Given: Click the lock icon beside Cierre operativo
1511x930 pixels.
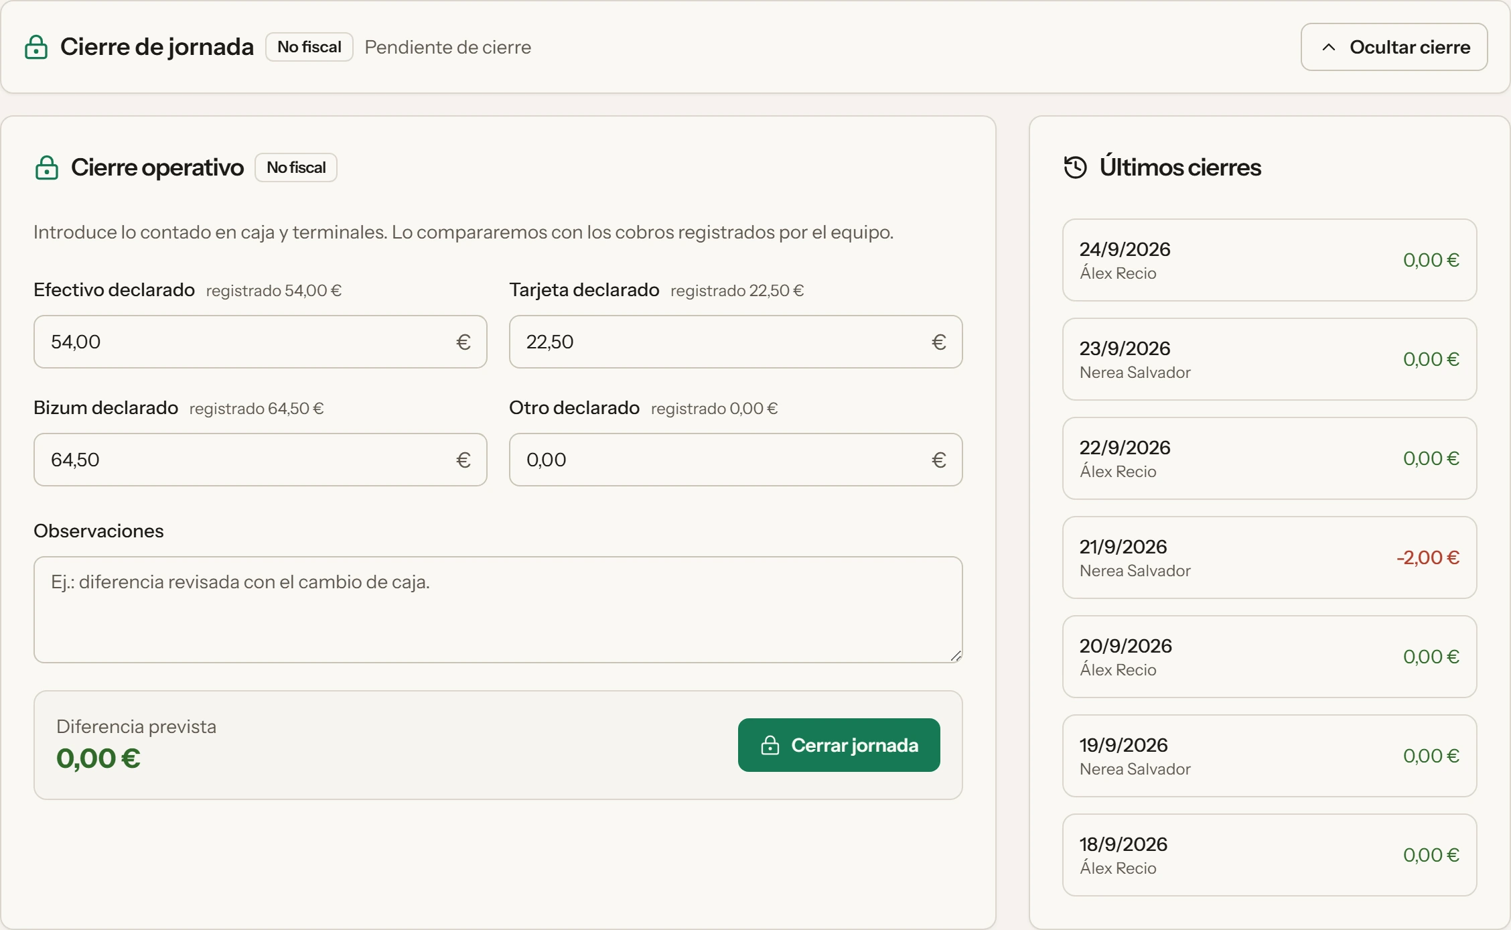Looking at the screenshot, I should 47,168.
